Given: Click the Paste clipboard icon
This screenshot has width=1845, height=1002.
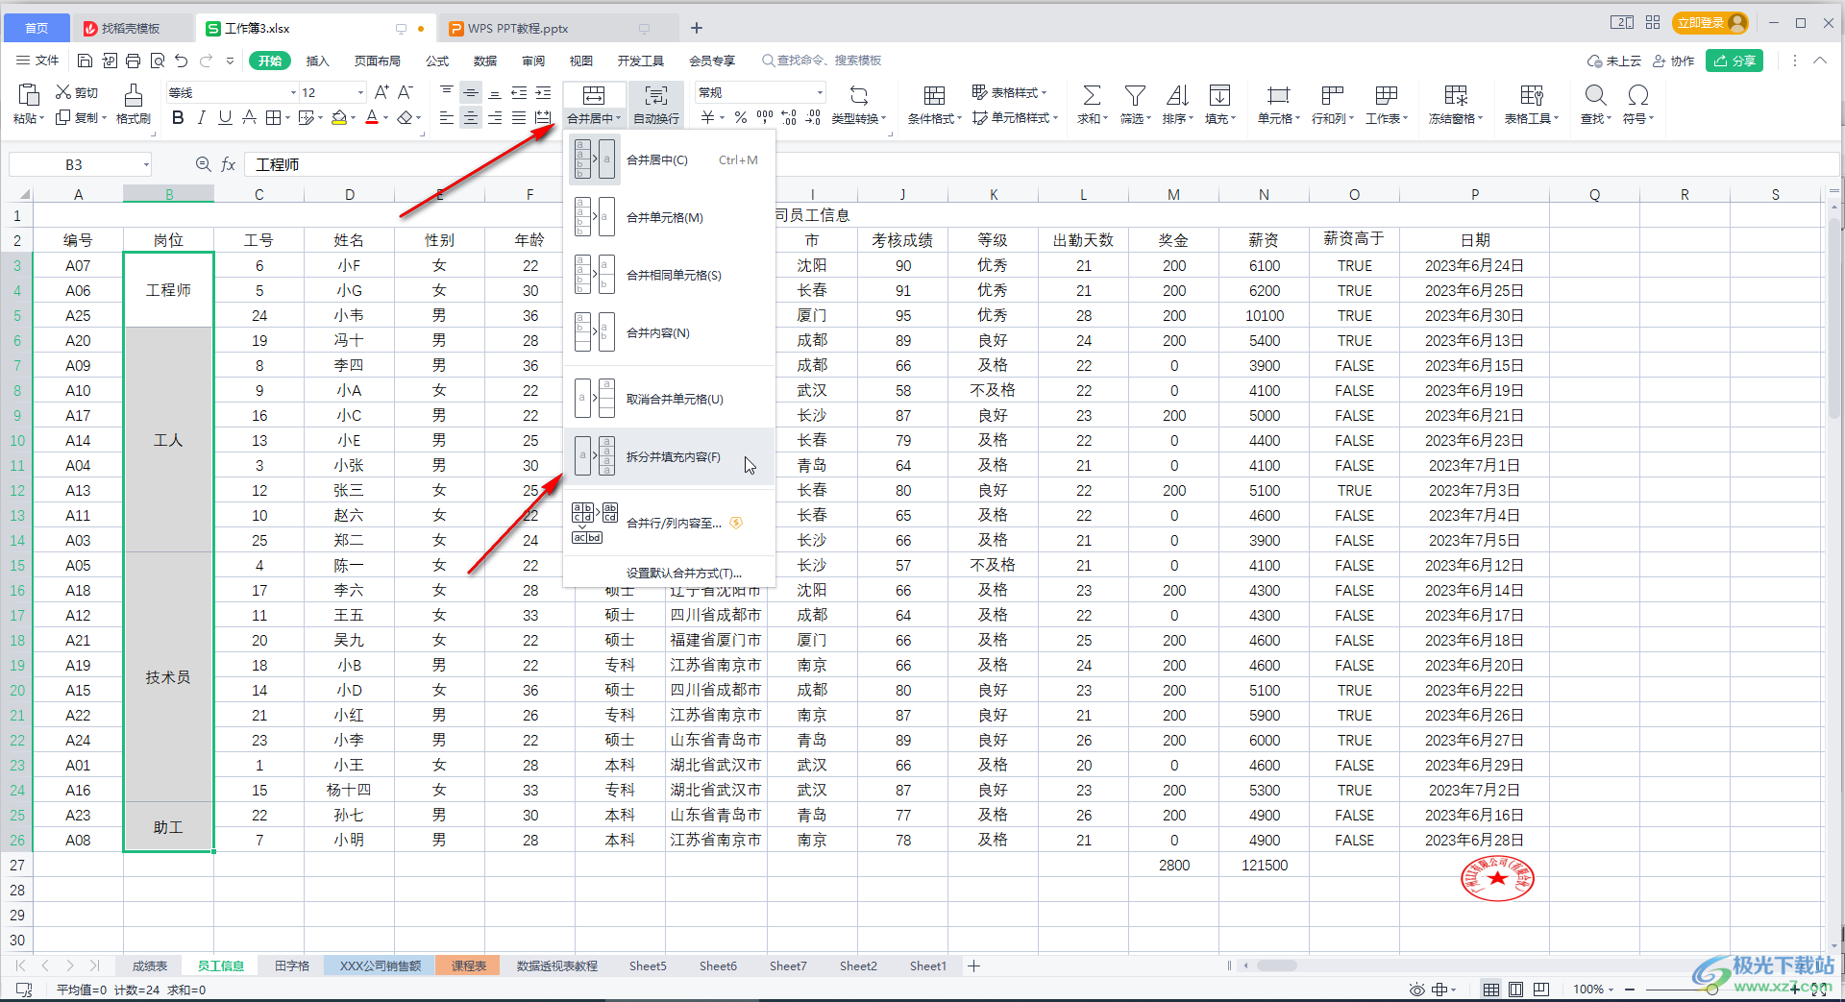Looking at the screenshot, I should (x=29, y=95).
